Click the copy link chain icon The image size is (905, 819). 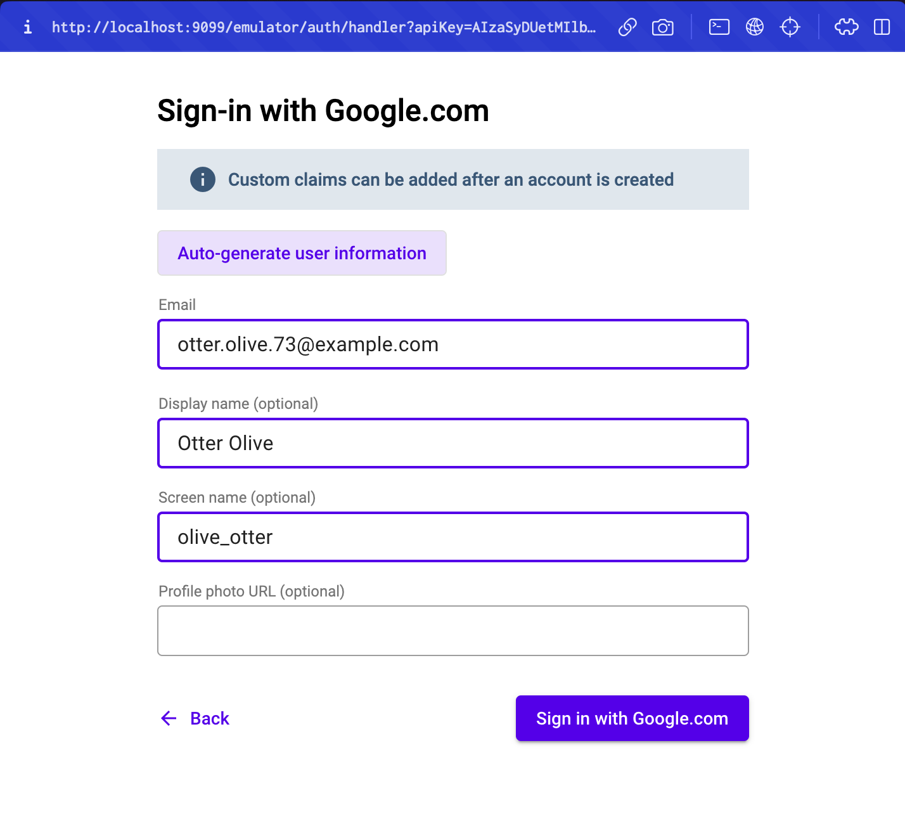pos(627,27)
